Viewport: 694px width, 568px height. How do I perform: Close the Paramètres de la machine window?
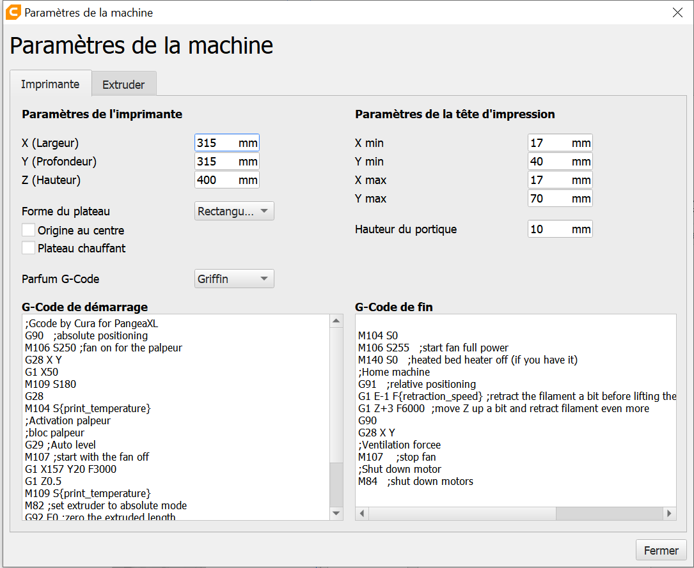[677, 12]
